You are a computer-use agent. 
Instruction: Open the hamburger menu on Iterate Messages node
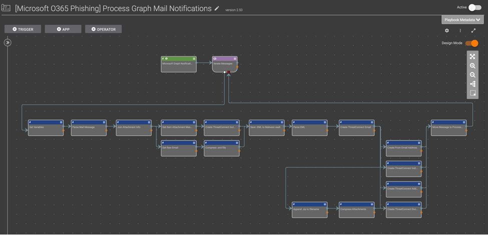coord(235,59)
